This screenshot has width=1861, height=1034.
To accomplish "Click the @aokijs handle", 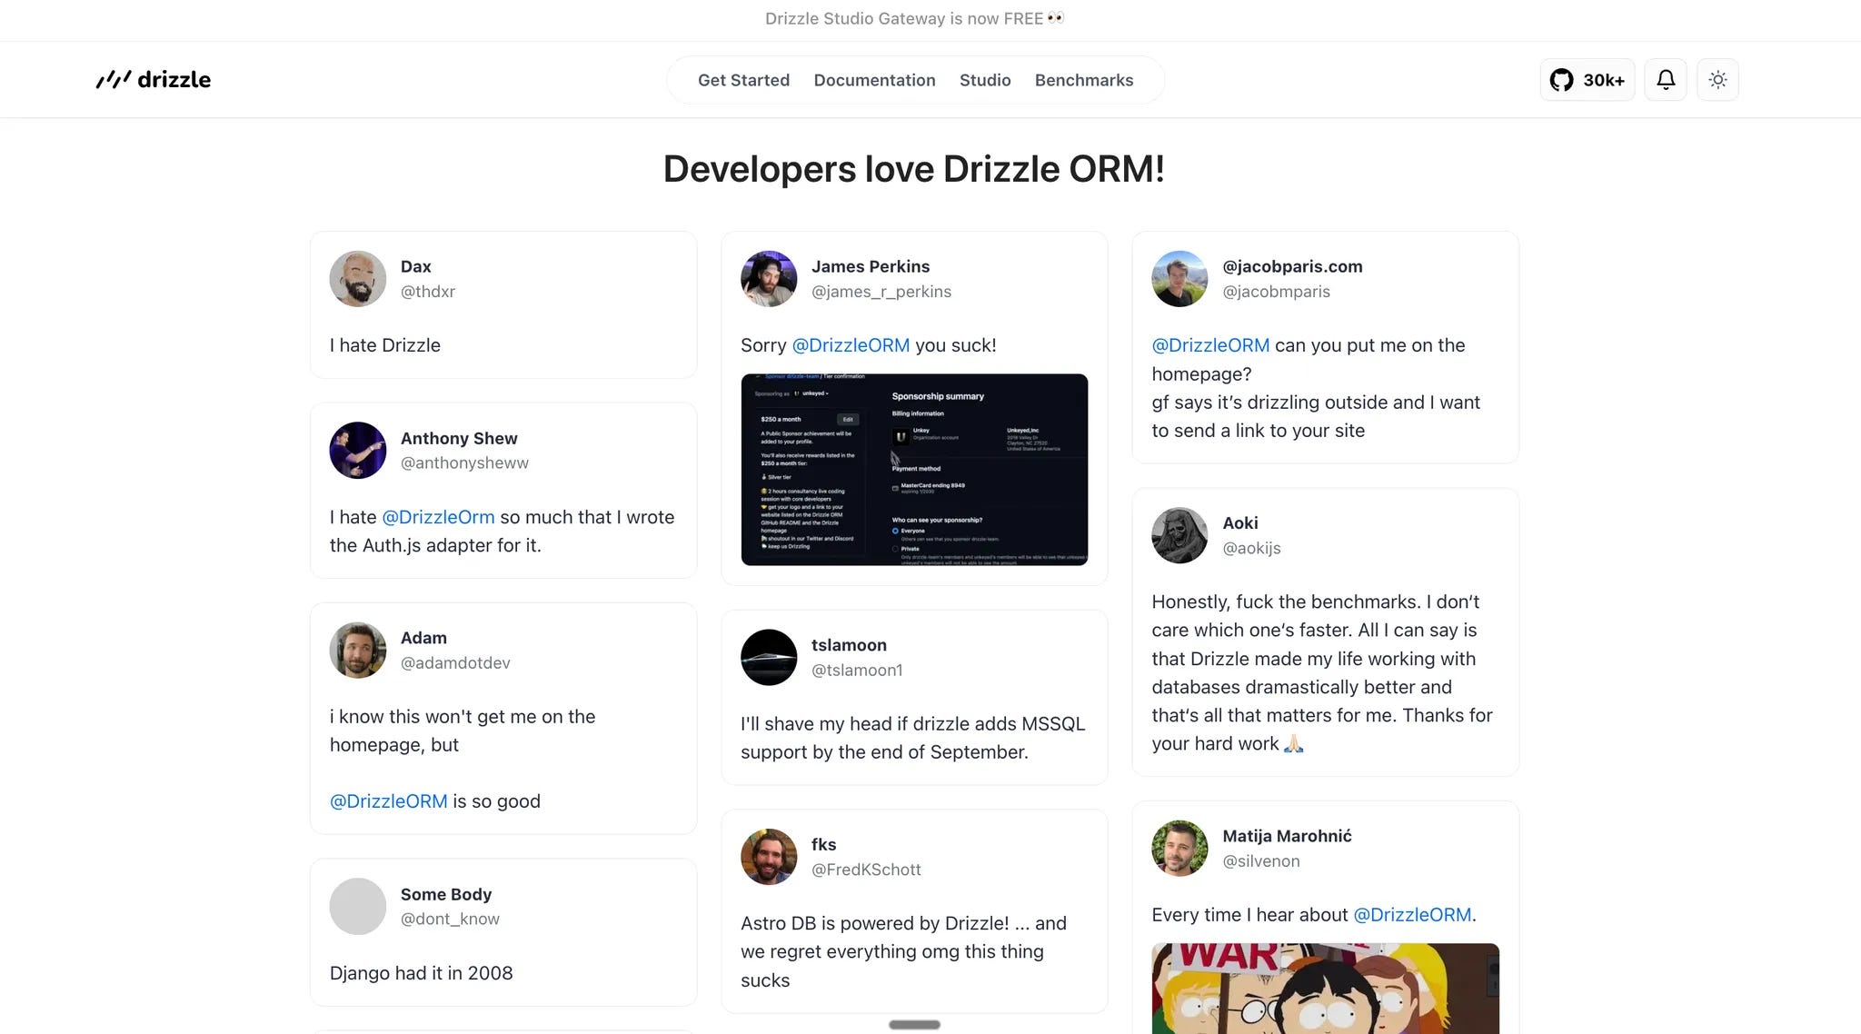I will pos(1251,548).
